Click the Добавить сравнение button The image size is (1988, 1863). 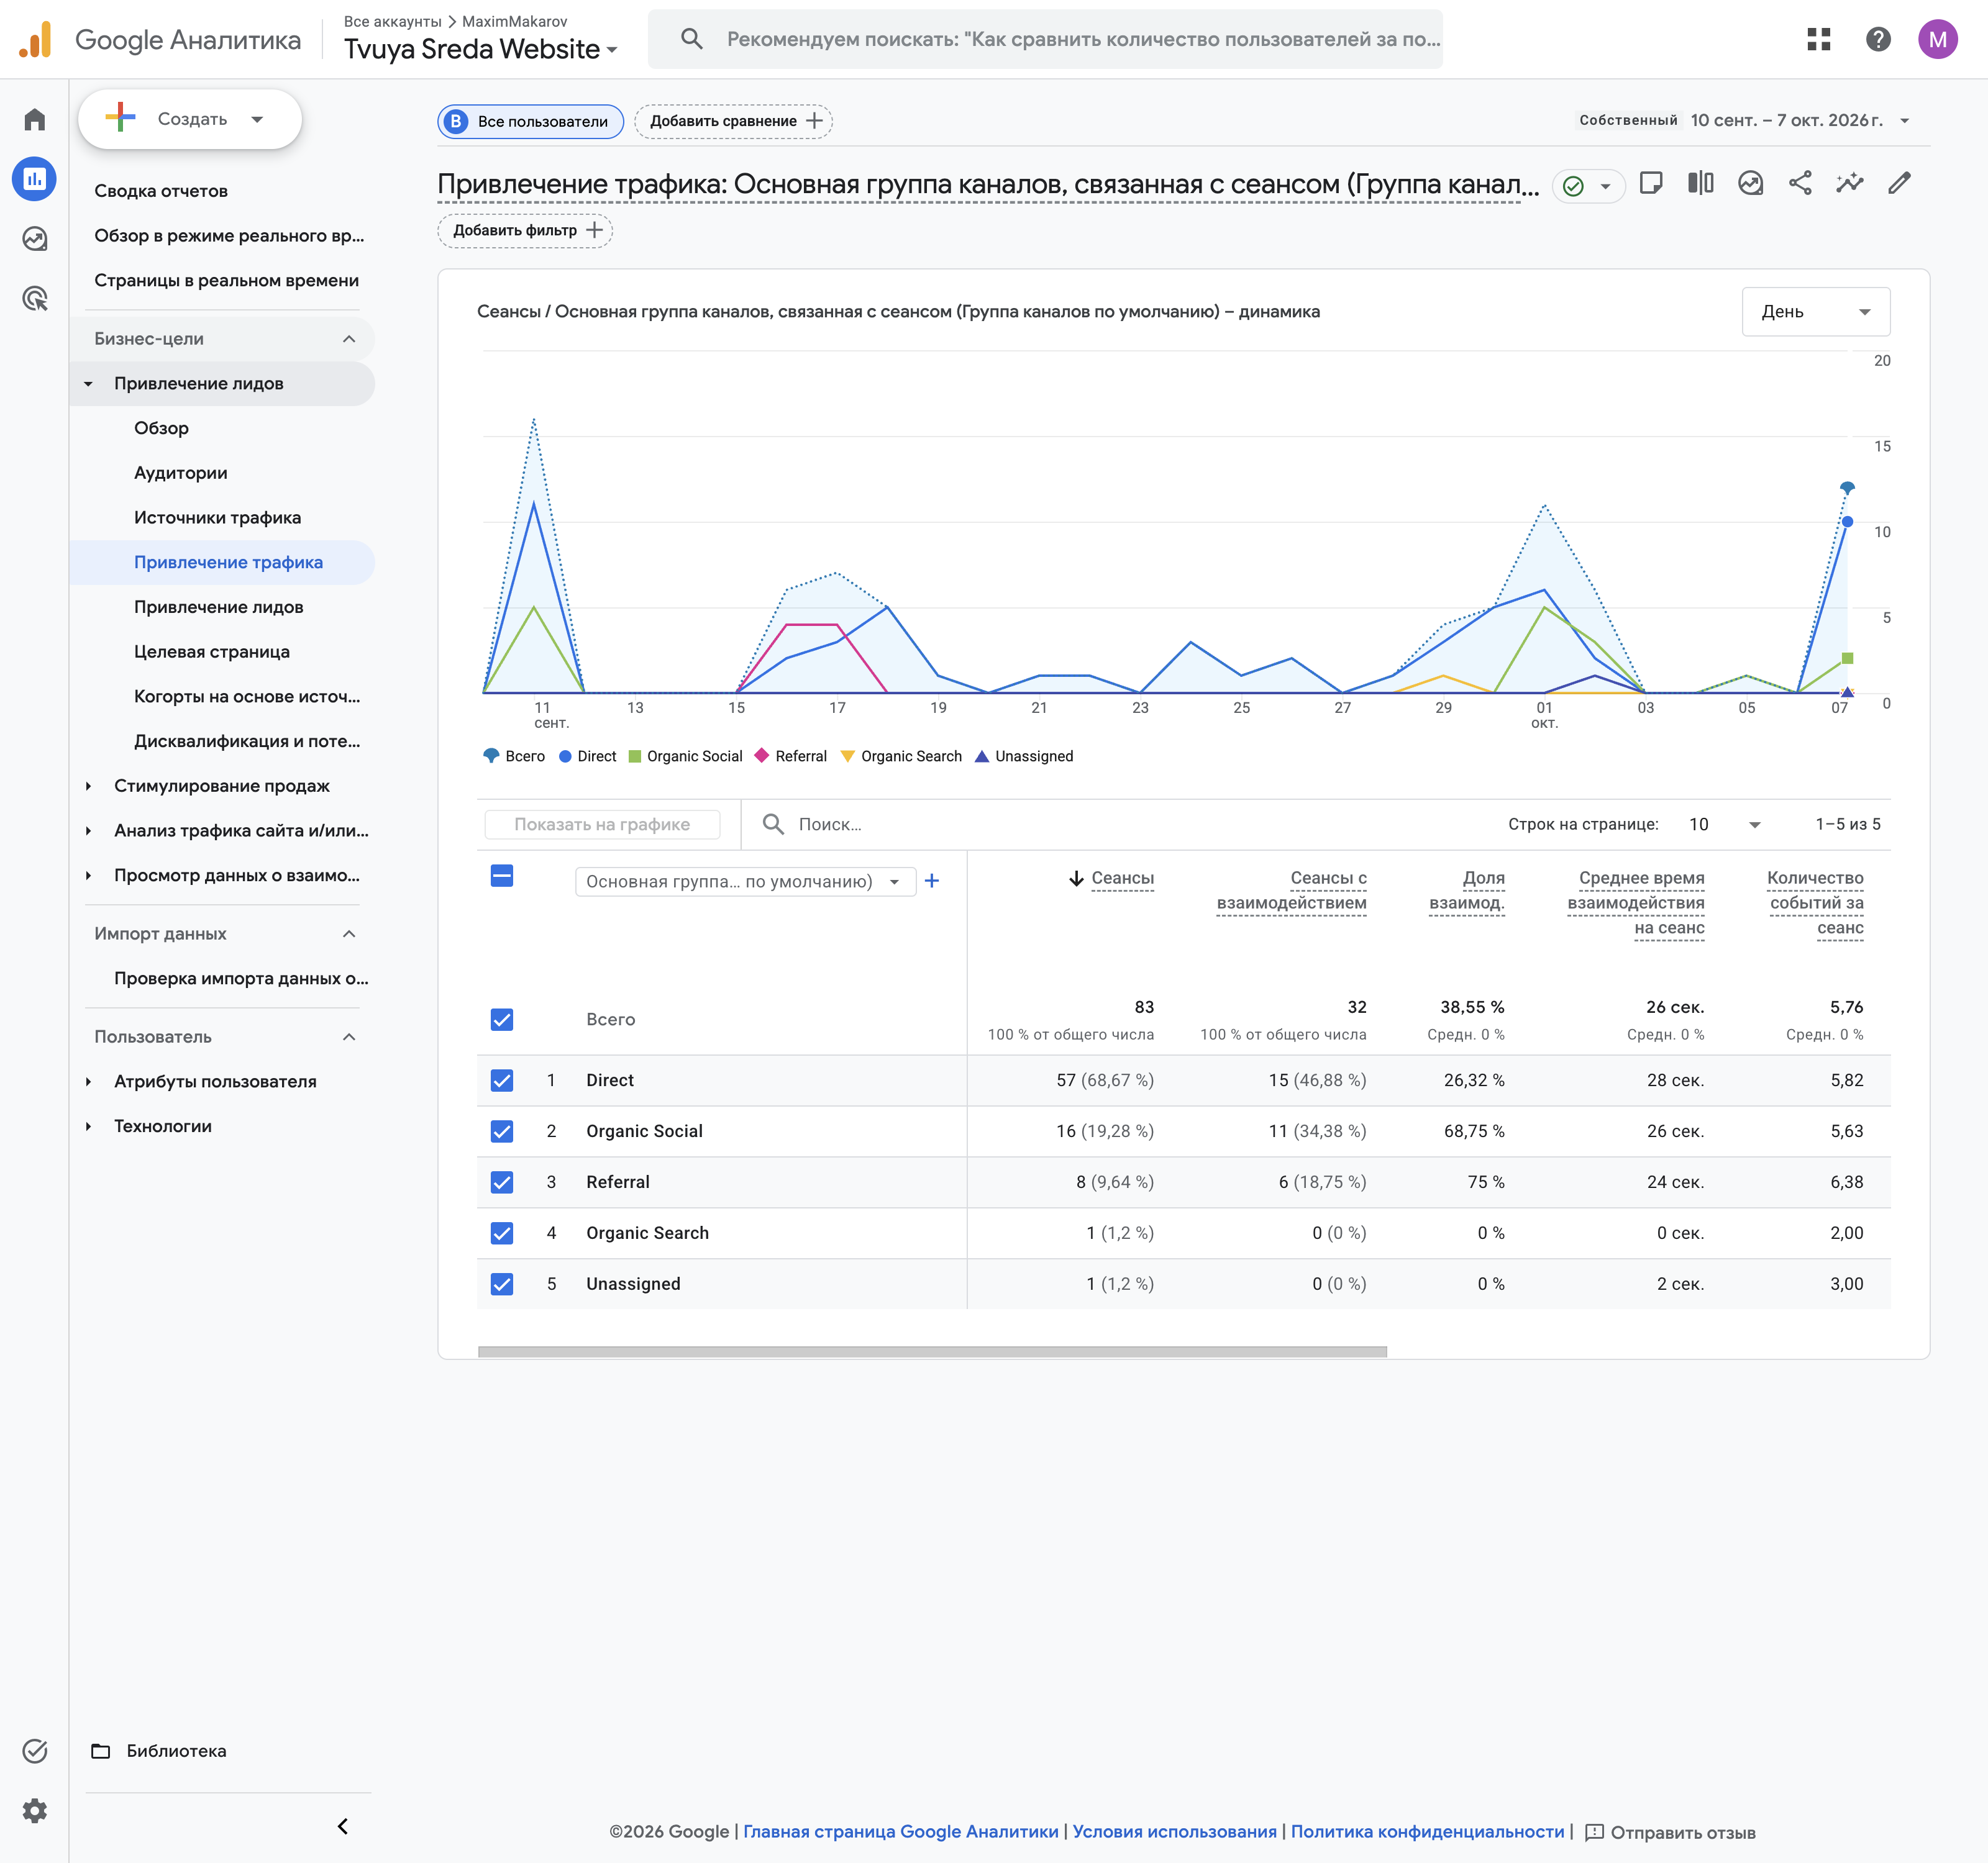[x=734, y=121]
